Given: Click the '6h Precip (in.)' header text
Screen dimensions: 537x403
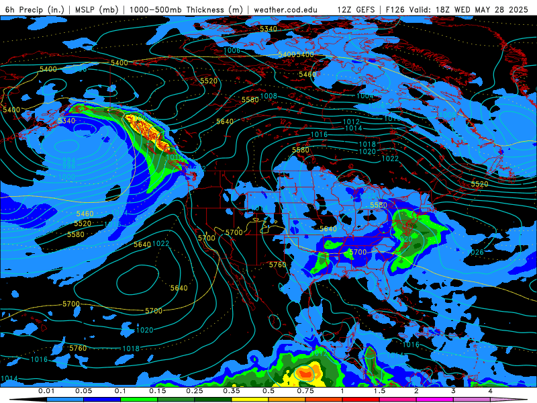Looking at the screenshot, I should coord(35,9).
